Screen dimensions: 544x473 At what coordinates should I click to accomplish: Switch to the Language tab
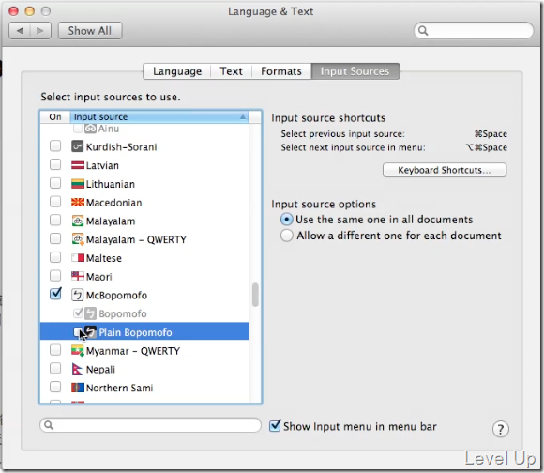(177, 71)
